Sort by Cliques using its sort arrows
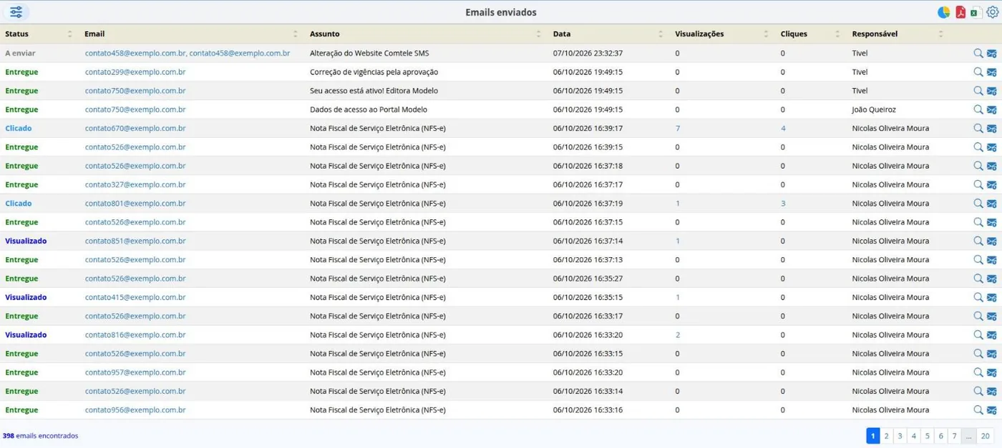Screen dimensions: 1002x448 (x=837, y=34)
